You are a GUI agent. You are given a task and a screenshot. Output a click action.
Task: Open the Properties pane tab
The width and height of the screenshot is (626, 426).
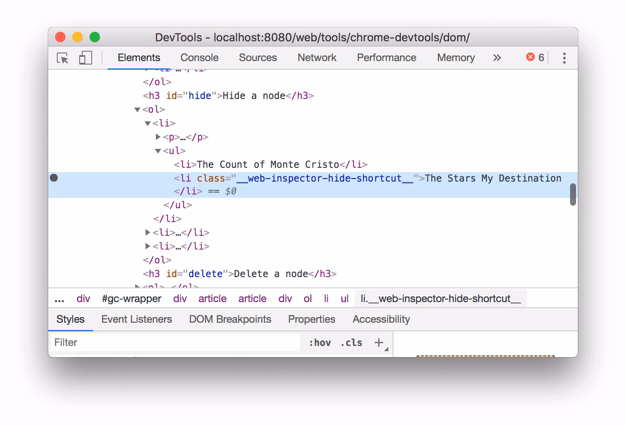312,319
